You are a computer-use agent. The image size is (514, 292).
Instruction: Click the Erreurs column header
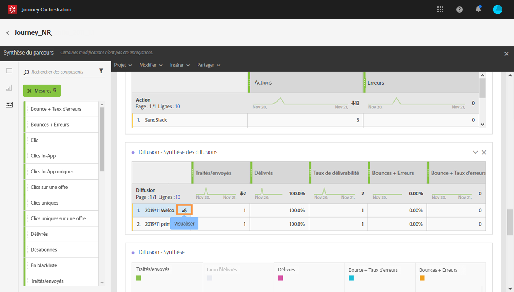421,83
